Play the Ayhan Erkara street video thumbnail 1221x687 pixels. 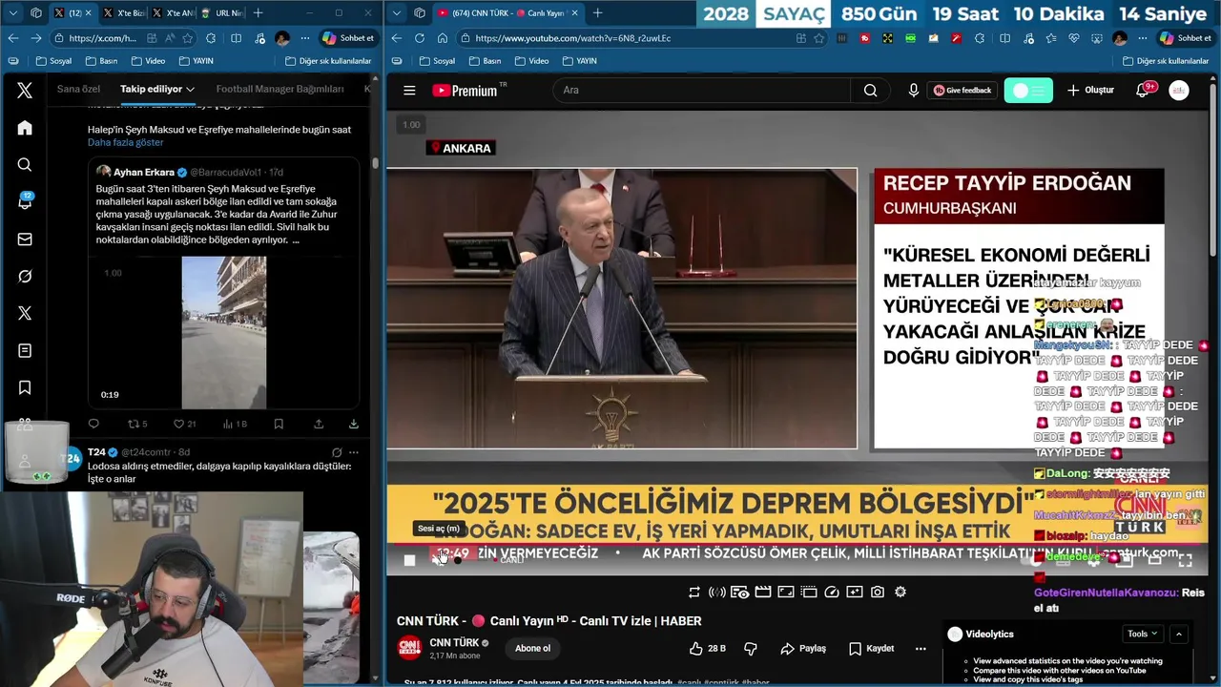[x=224, y=332]
